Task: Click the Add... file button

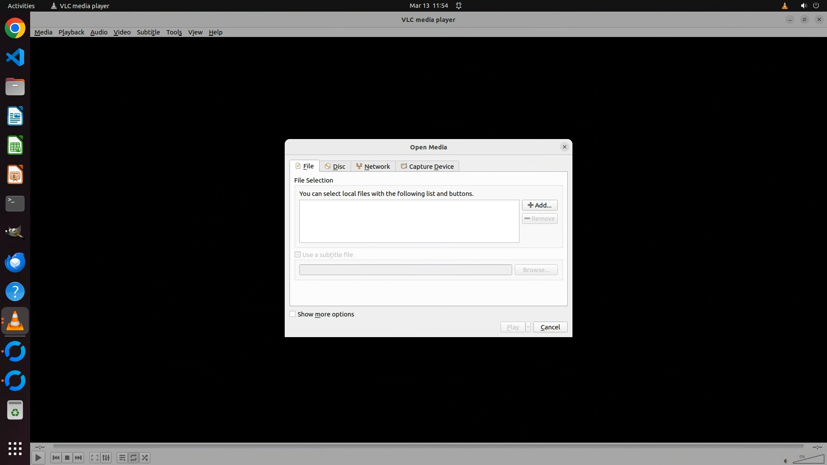Action: (540, 205)
